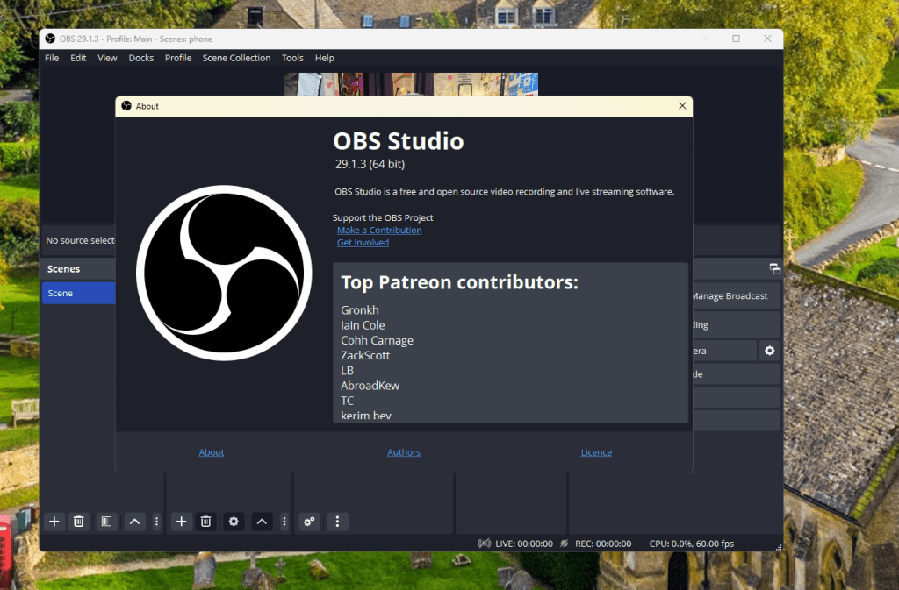
Task: Maximize the OBS main window
Action: pos(736,39)
